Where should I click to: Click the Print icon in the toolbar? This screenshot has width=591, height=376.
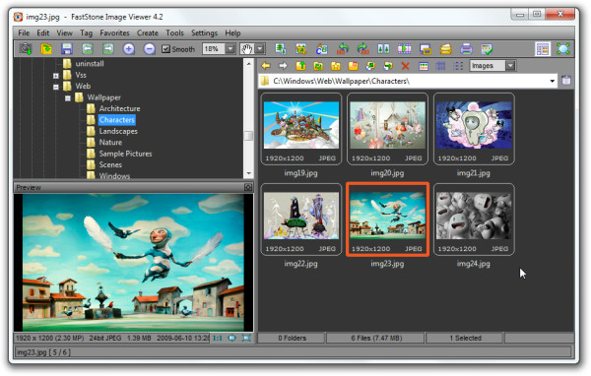pyautogui.click(x=466, y=49)
